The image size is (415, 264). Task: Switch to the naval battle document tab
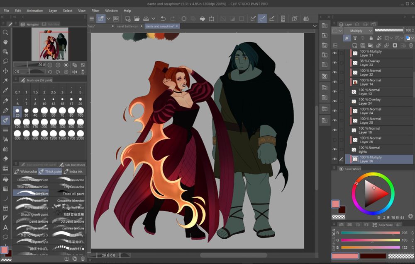point(127,26)
